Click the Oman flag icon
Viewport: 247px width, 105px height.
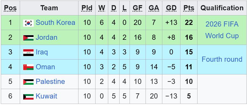pos(28,67)
